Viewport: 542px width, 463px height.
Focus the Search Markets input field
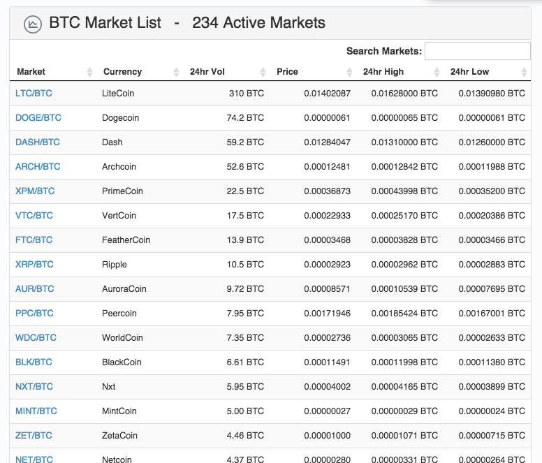tap(477, 51)
